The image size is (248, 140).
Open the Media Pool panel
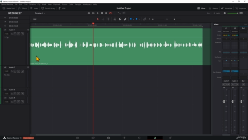(x=9, y=9)
